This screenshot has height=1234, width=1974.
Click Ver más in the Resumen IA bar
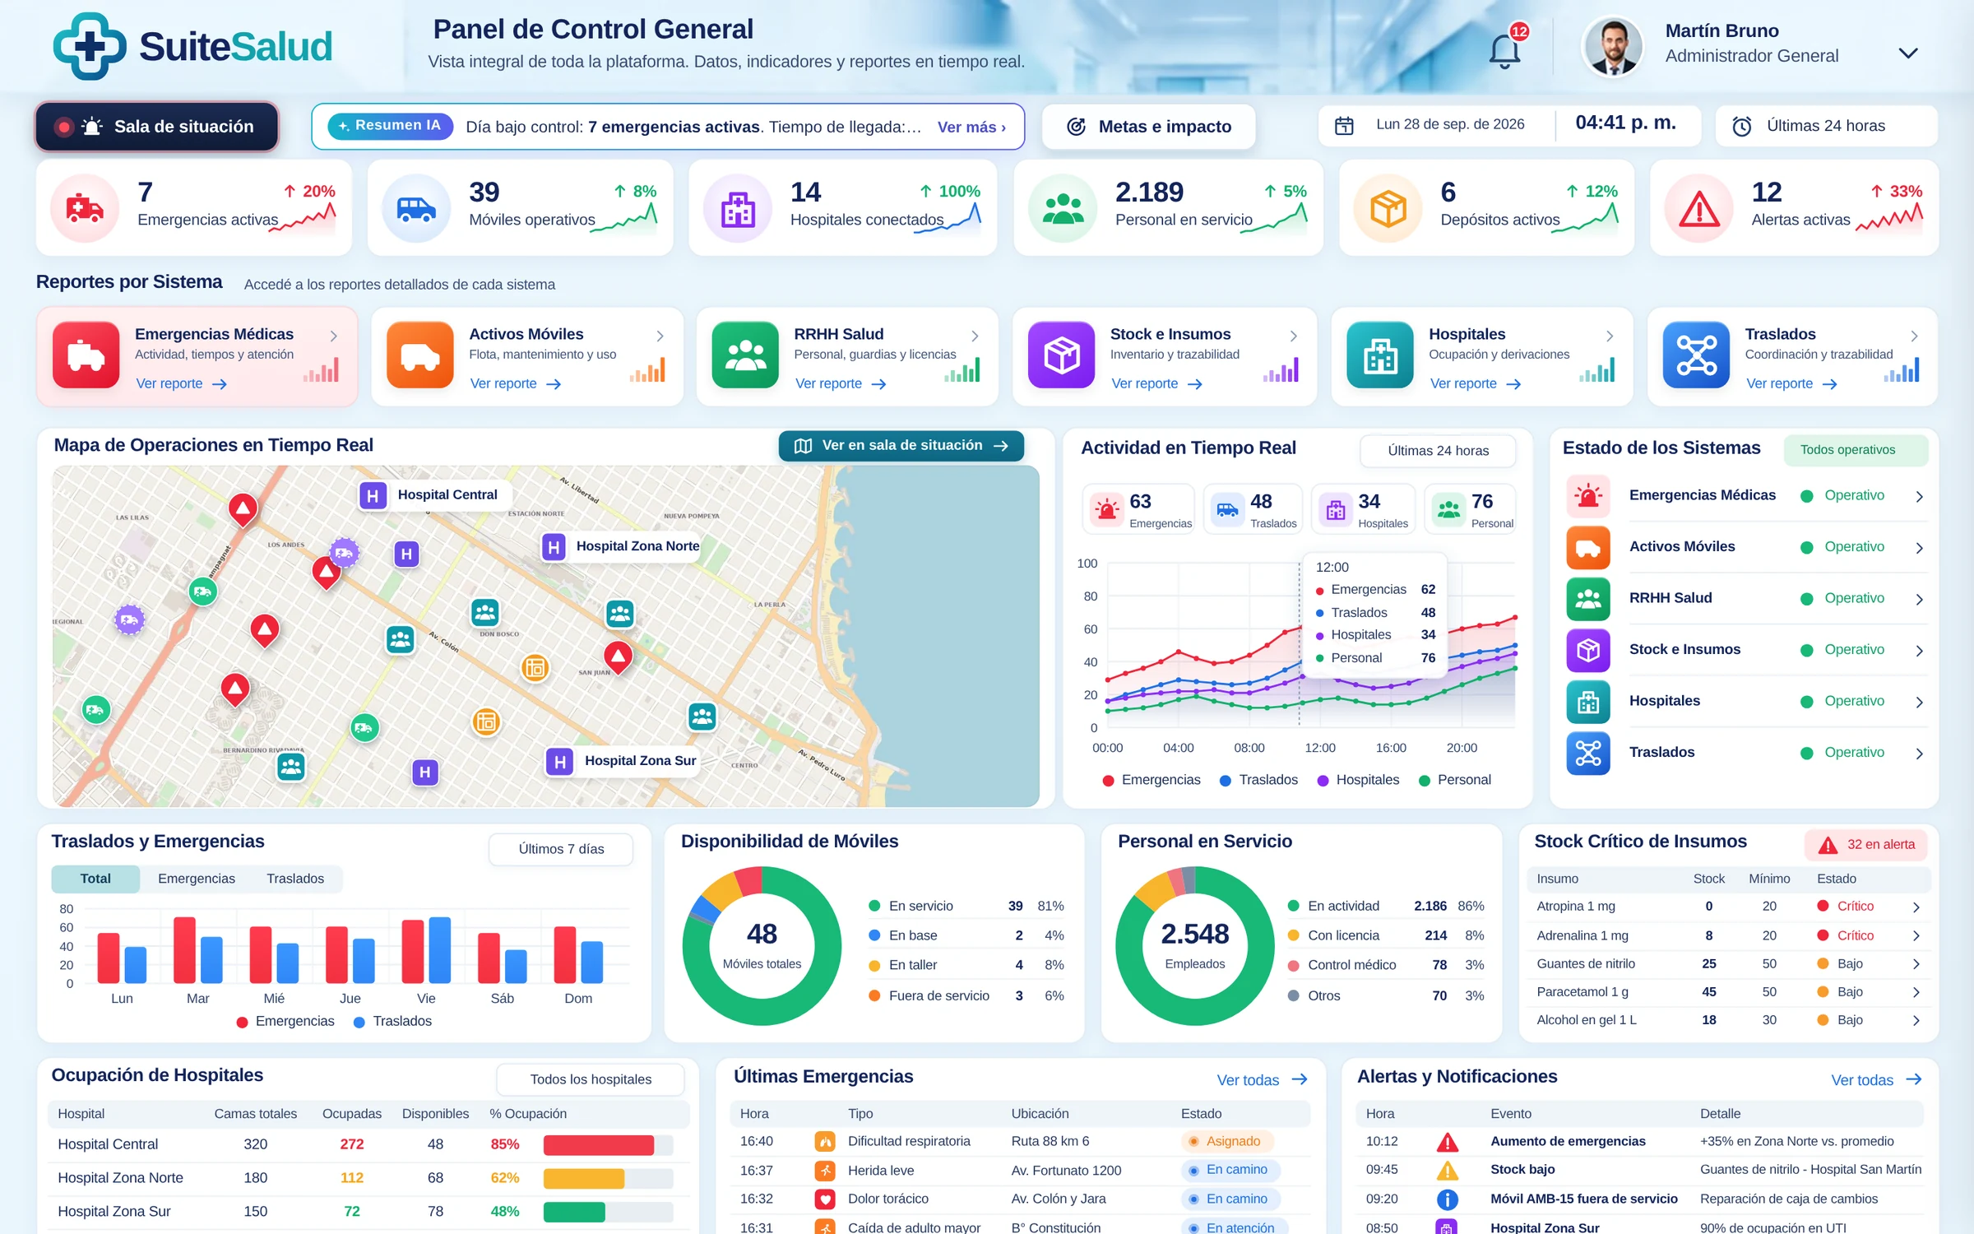[971, 128]
